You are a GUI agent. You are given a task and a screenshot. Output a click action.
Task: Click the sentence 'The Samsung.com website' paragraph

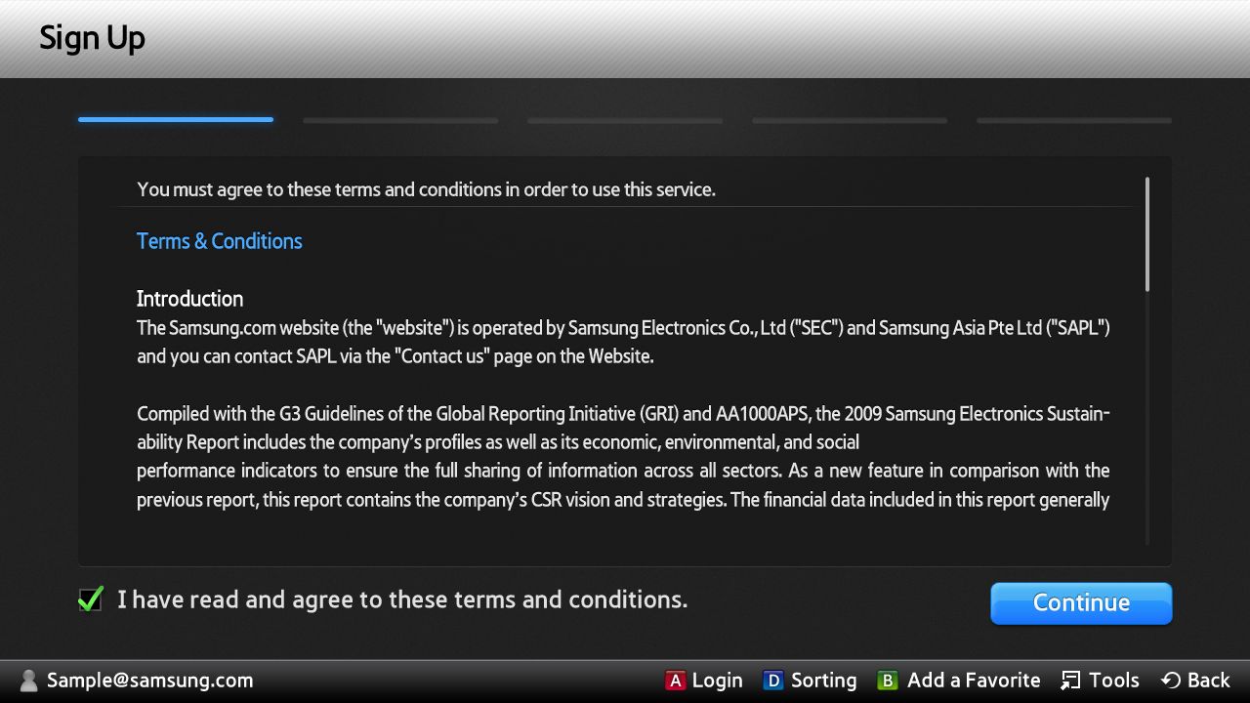623,342
